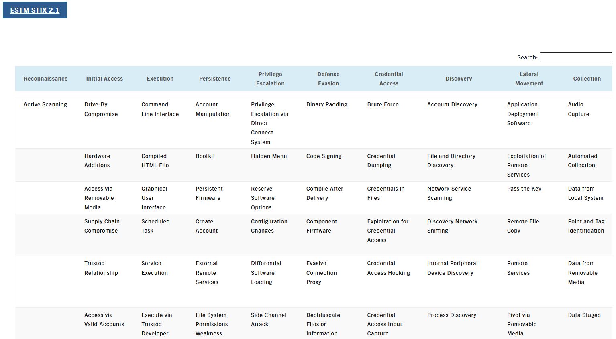The width and height of the screenshot is (616, 339).
Task: Click inside the Search input field
Action: pyautogui.click(x=575, y=57)
